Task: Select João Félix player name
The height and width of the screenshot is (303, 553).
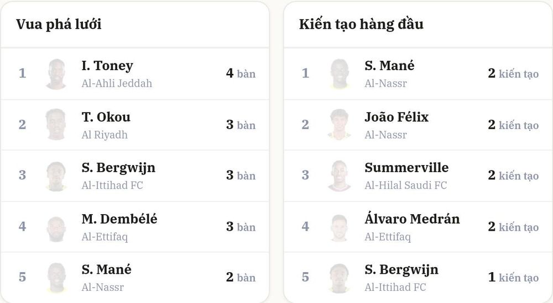Action: point(397,117)
